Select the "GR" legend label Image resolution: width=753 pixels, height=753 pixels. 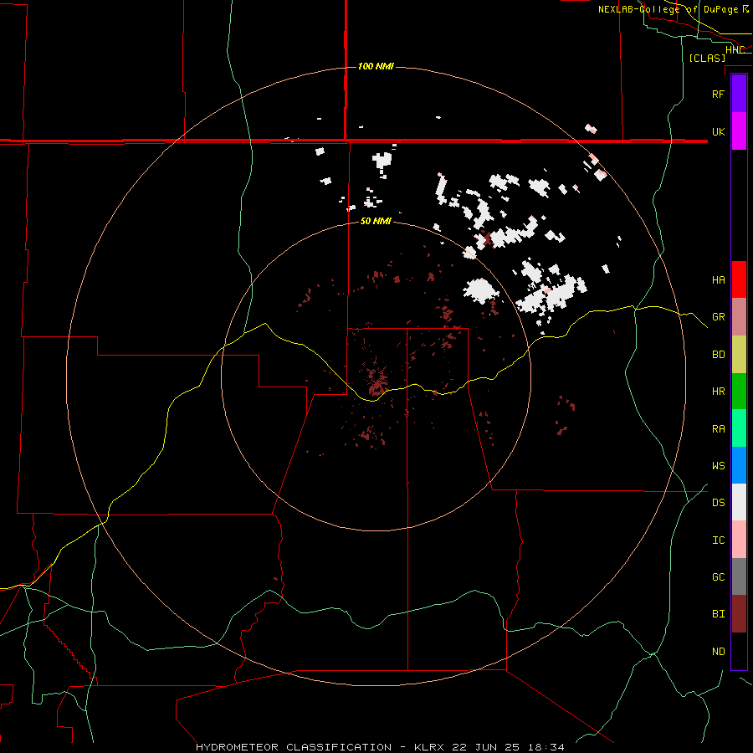(x=719, y=317)
